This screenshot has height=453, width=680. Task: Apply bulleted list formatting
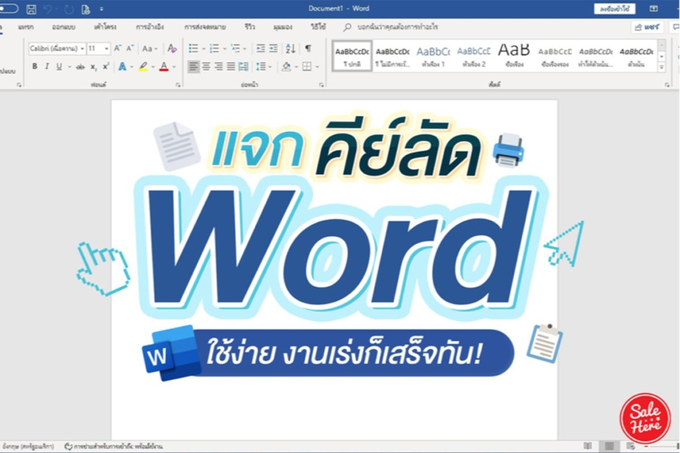[193, 48]
